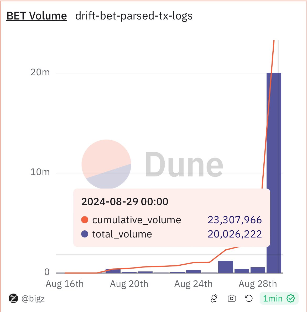Click the camera screenshot icon
This screenshot has height=312, width=307.
coord(231,298)
